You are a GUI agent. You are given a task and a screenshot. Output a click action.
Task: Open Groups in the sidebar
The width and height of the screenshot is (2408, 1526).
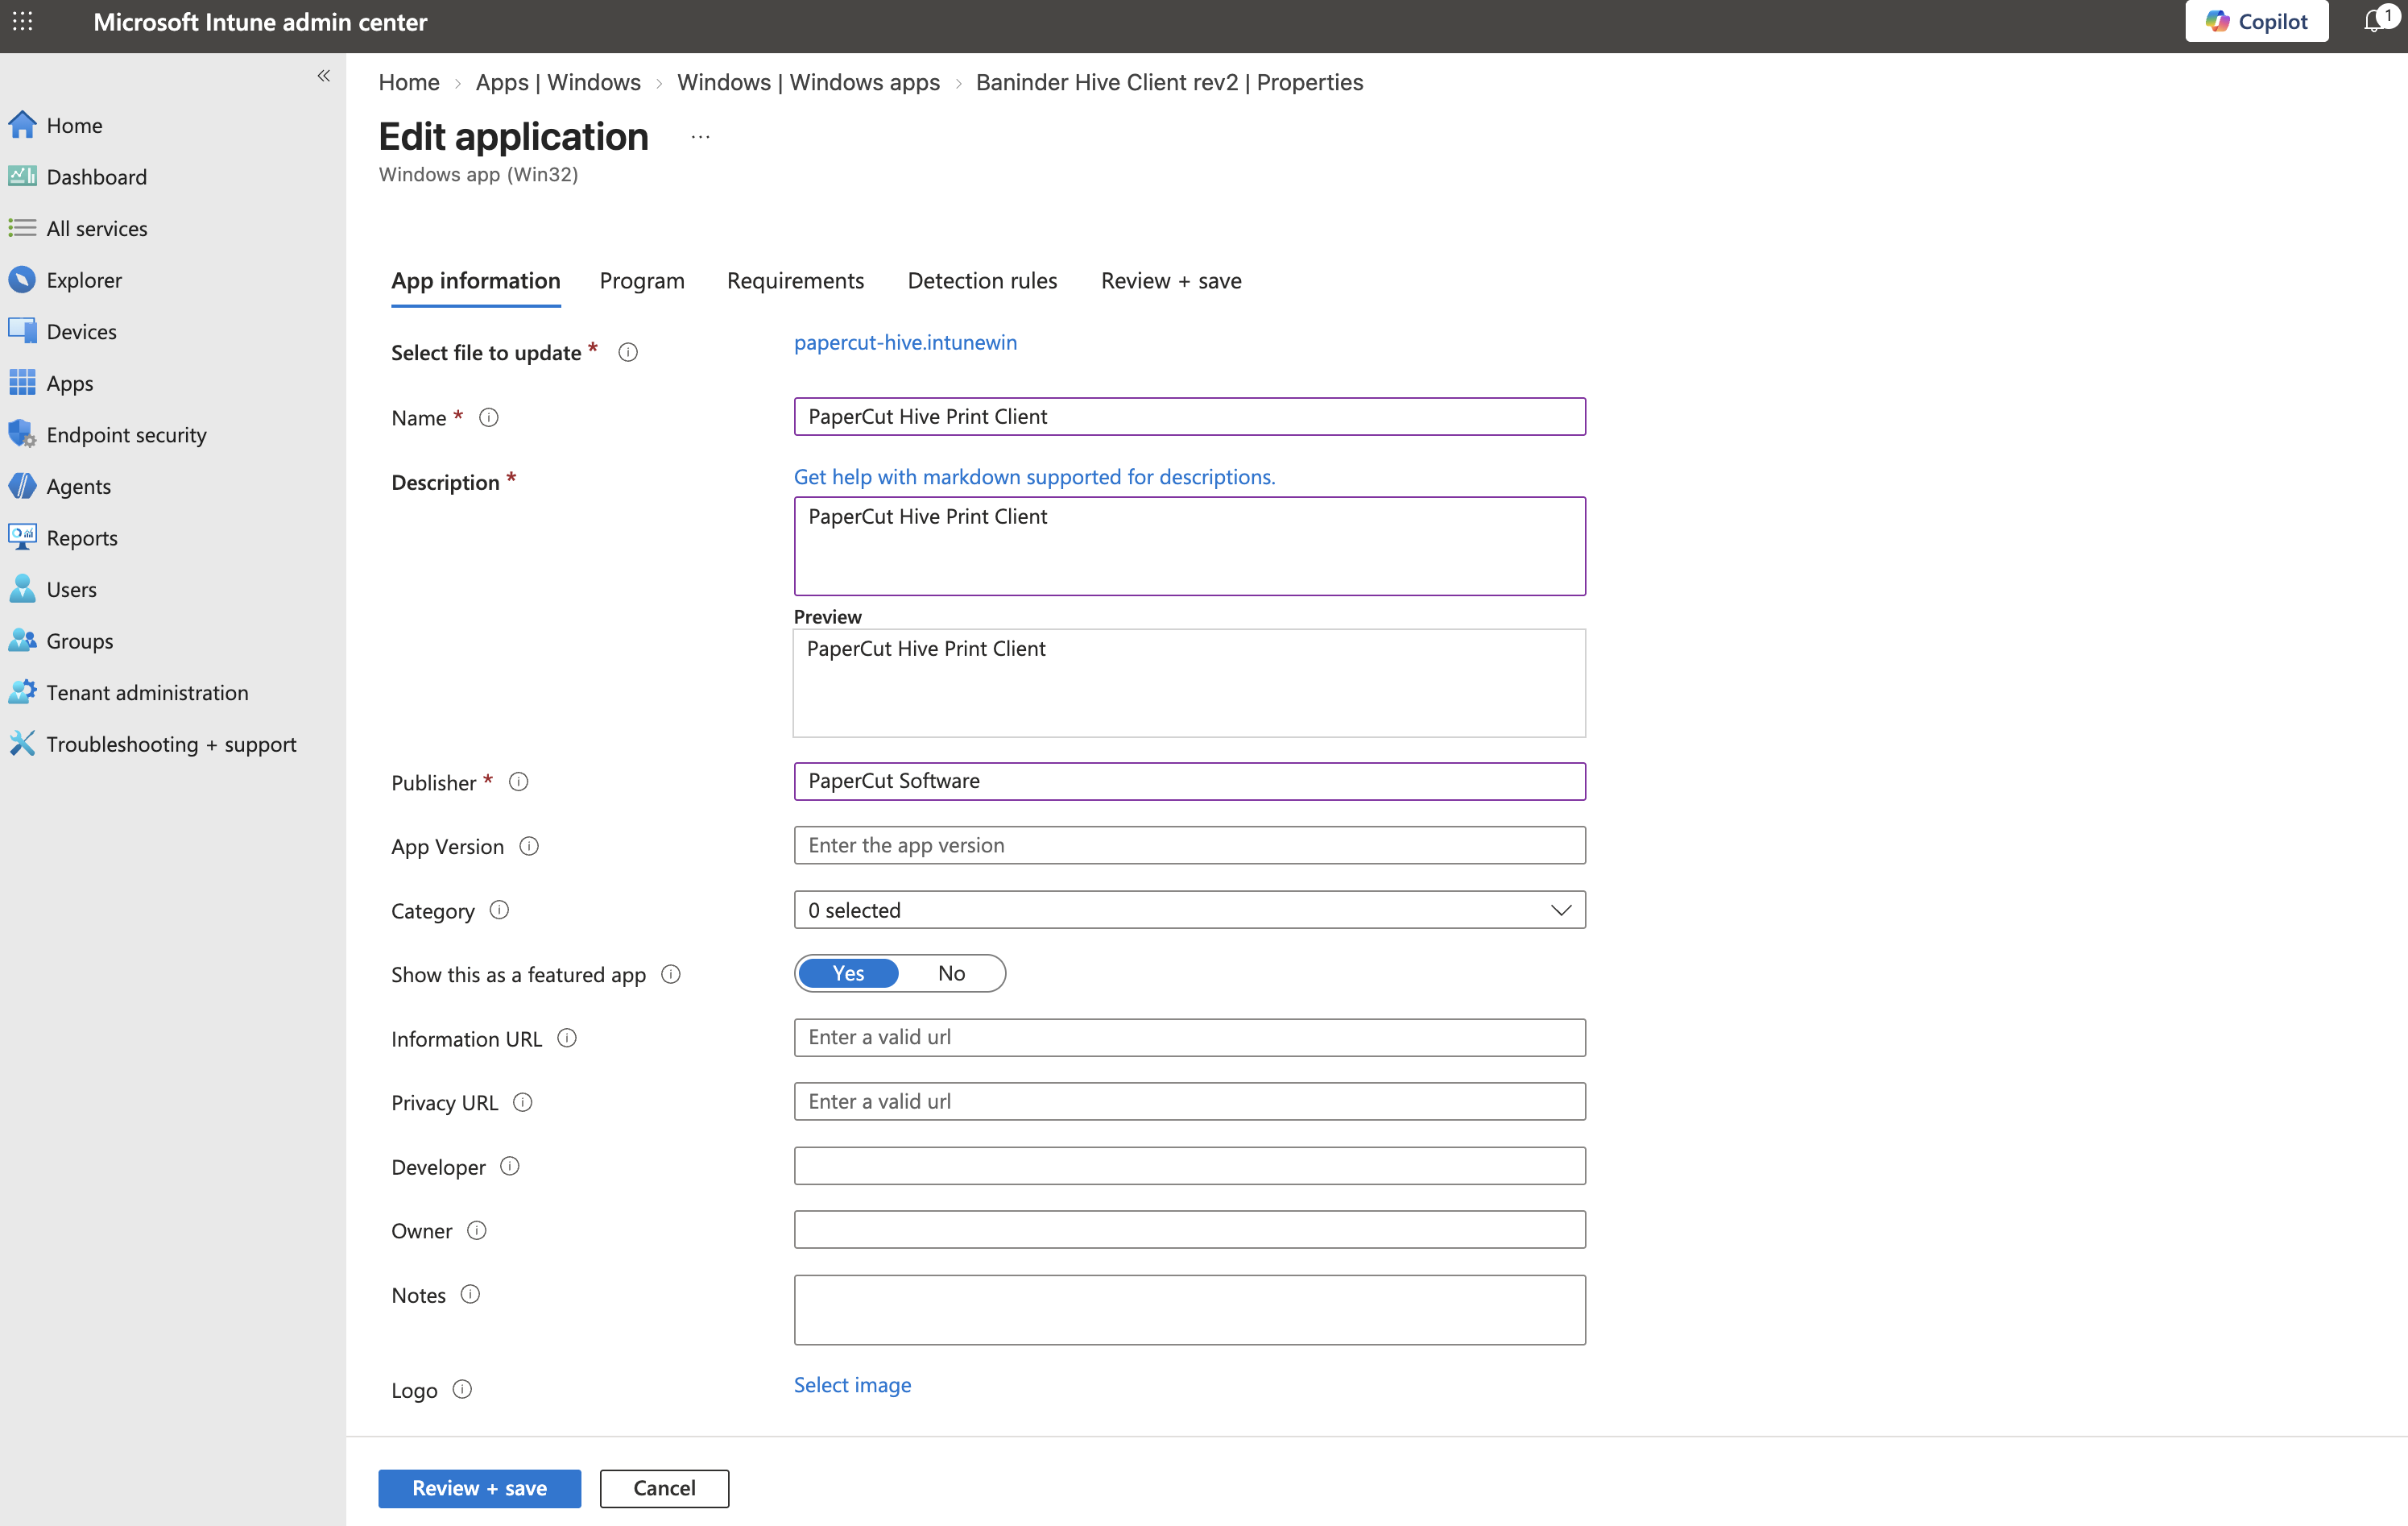79,641
